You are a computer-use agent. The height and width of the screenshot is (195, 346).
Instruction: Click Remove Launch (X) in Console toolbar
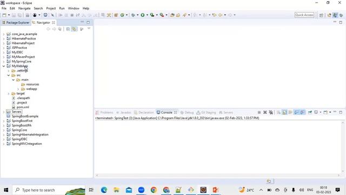coord(265,112)
